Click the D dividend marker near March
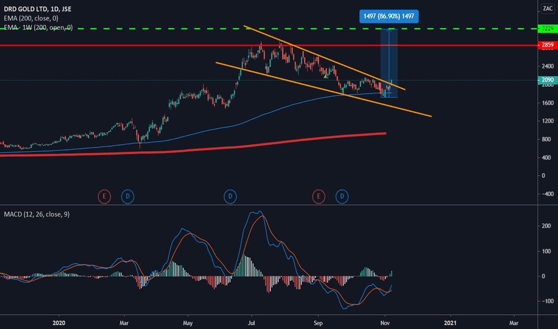The image size is (558, 329). 128,196
